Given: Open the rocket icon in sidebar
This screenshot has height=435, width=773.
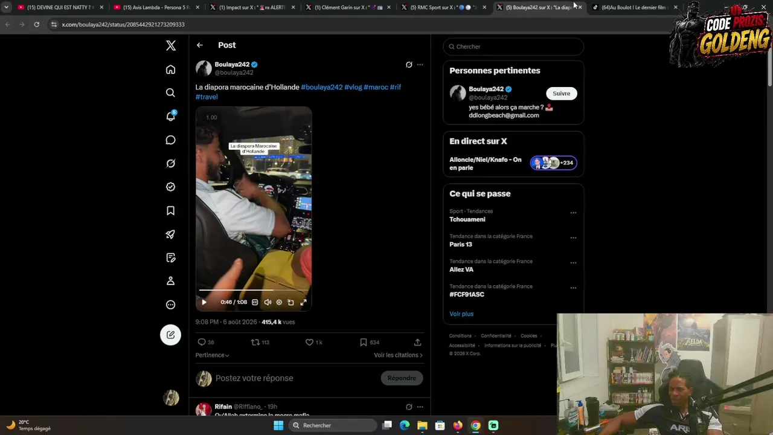Looking at the screenshot, I should 171,234.
